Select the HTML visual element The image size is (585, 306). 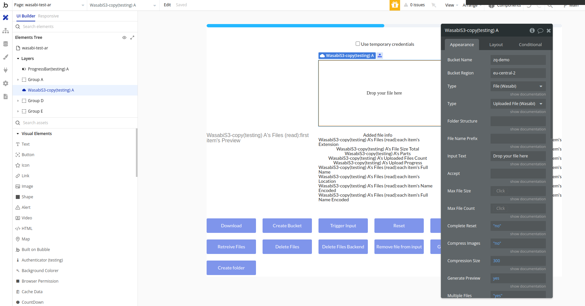(x=27, y=229)
